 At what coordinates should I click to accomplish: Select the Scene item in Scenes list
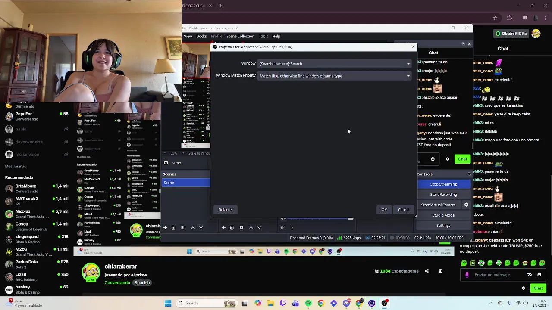186,183
